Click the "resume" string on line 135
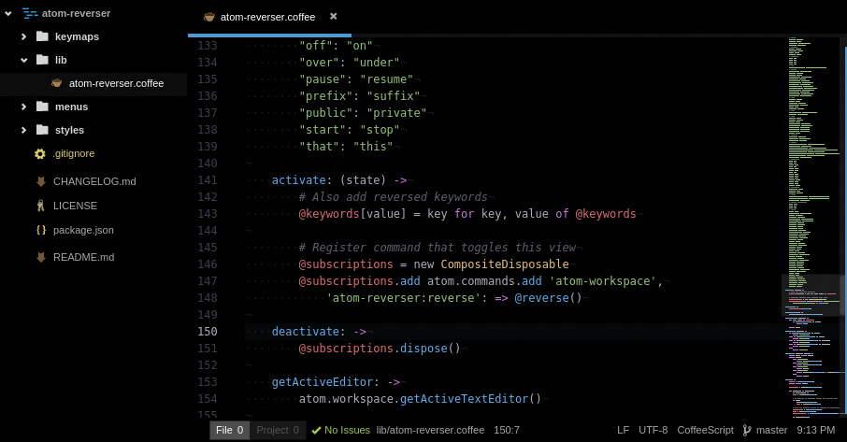Screen dimensions: 847x442 [x=387, y=79]
